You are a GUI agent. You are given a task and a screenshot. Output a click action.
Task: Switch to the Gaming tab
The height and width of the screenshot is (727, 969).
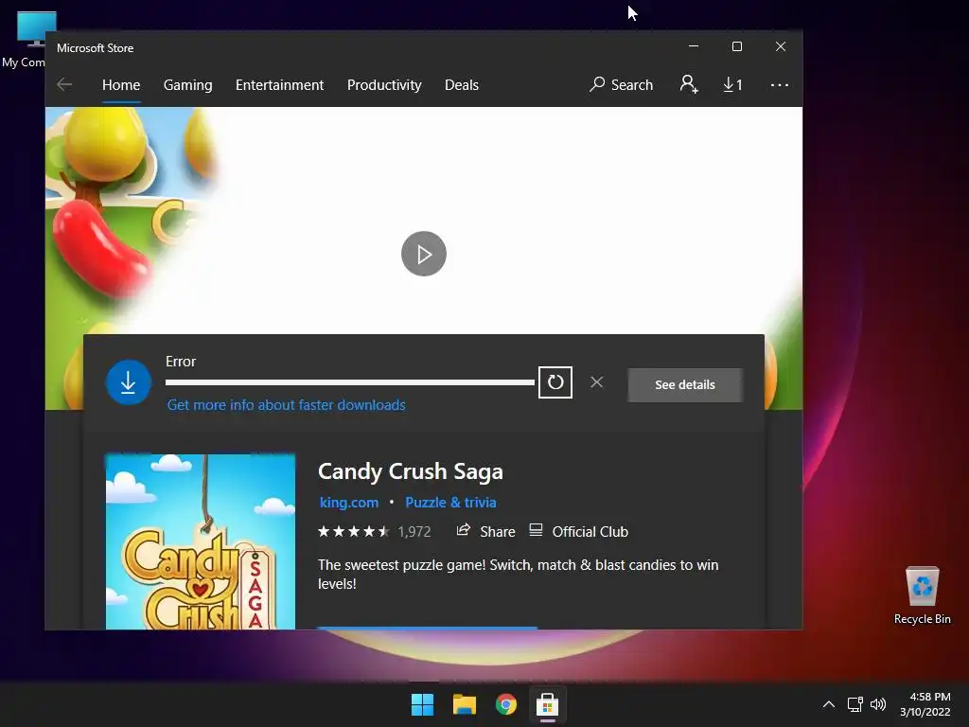point(188,84)
